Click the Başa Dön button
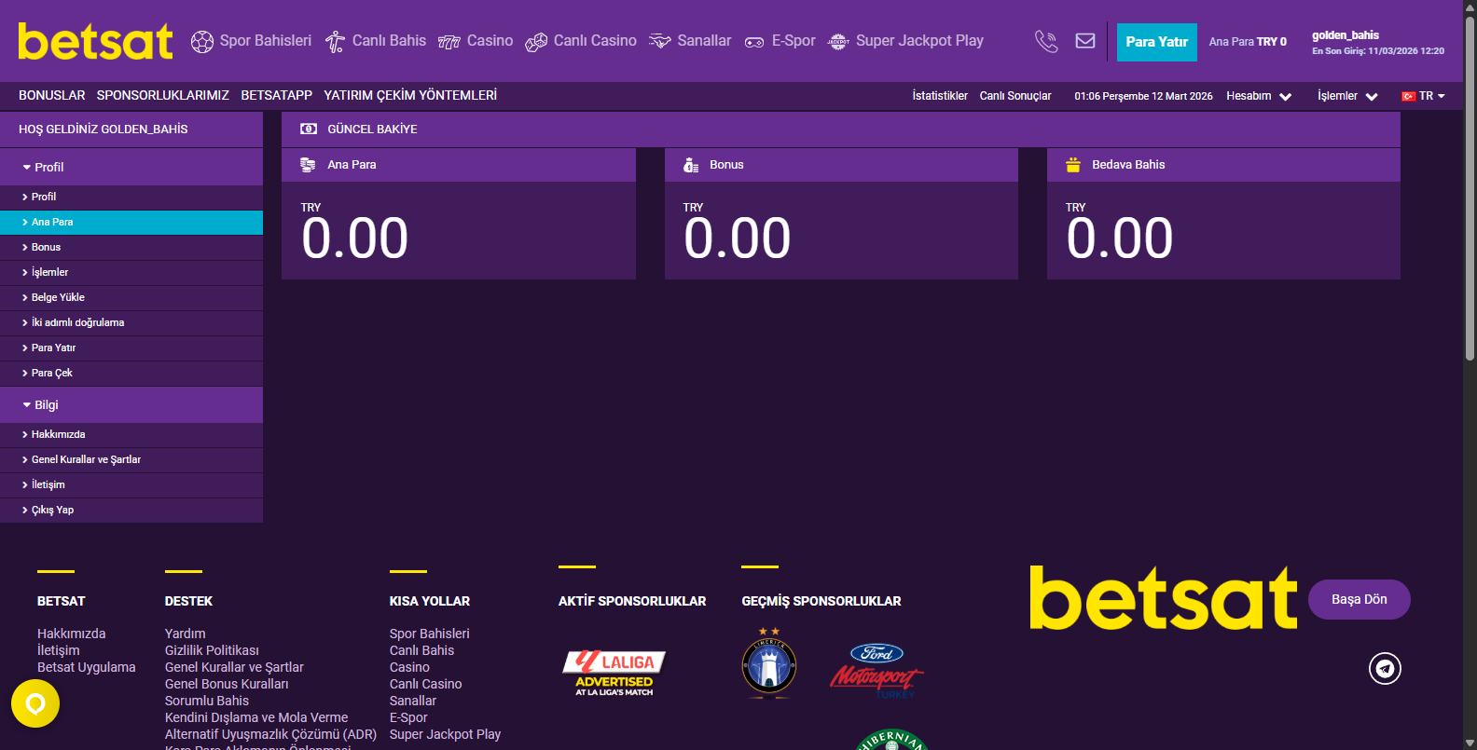The image size is (1477, 750). pyautogui.click(x=1360, y=599)
